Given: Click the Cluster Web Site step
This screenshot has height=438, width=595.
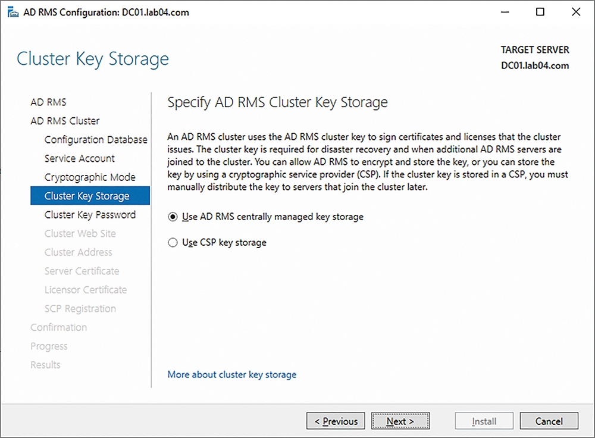Looking at the screenshot, I should click(80, 233).
